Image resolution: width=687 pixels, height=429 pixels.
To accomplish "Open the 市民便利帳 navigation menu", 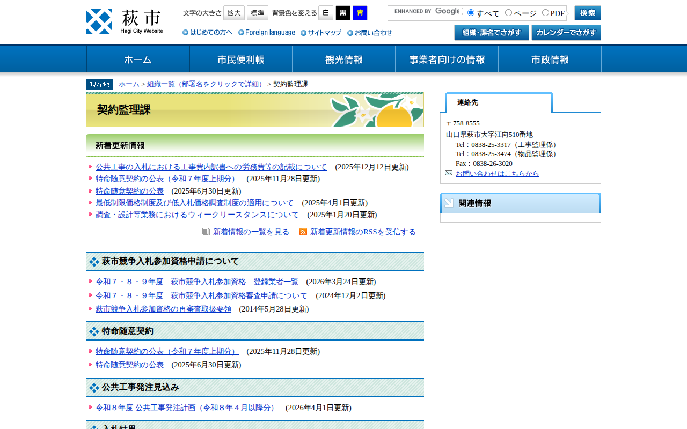I will [240, 60].
